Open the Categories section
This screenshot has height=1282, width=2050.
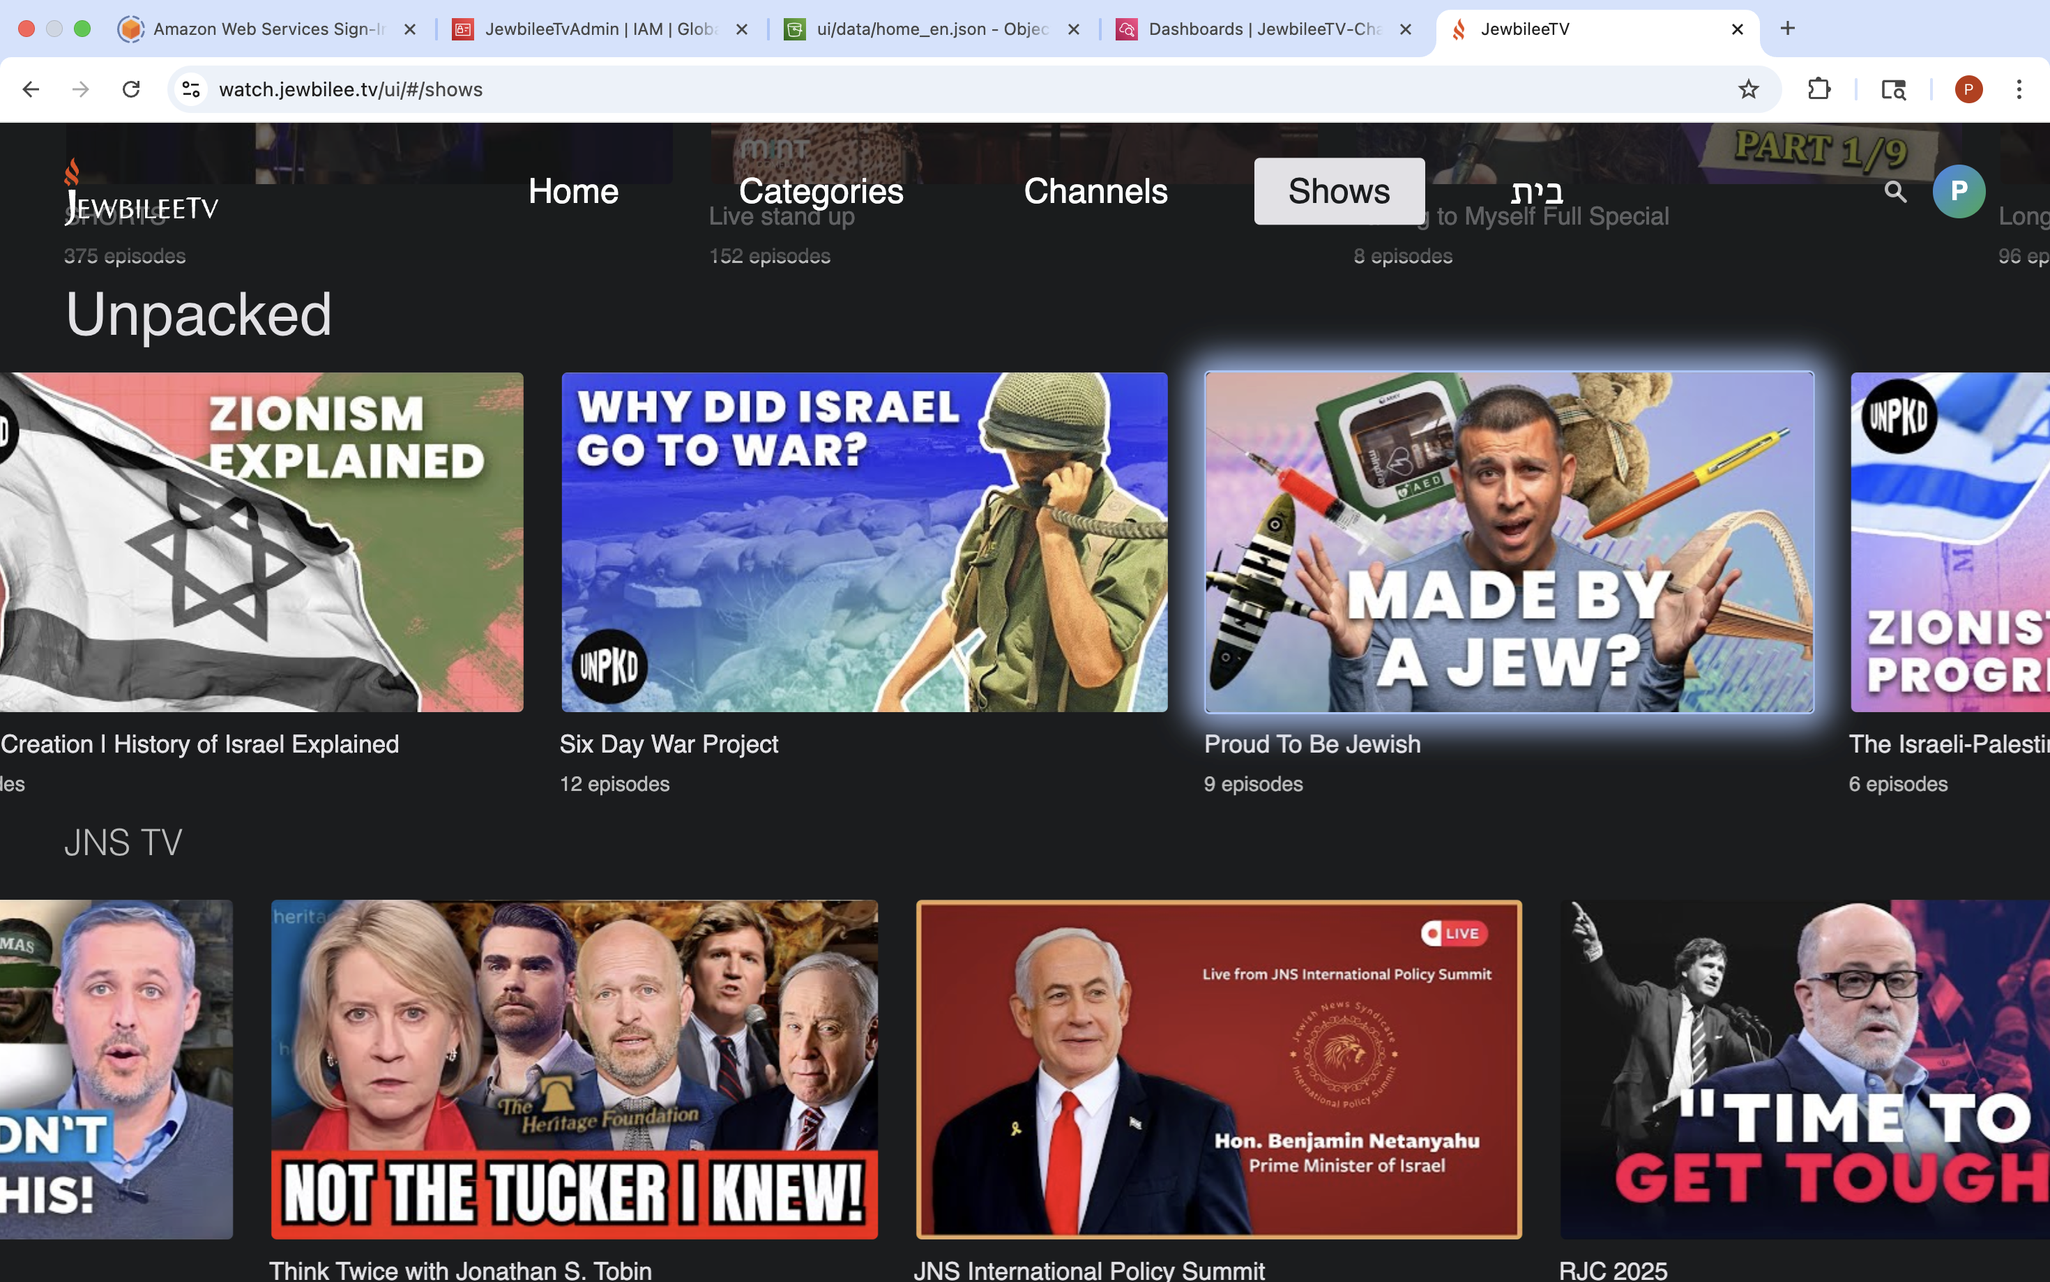(820, 192)
